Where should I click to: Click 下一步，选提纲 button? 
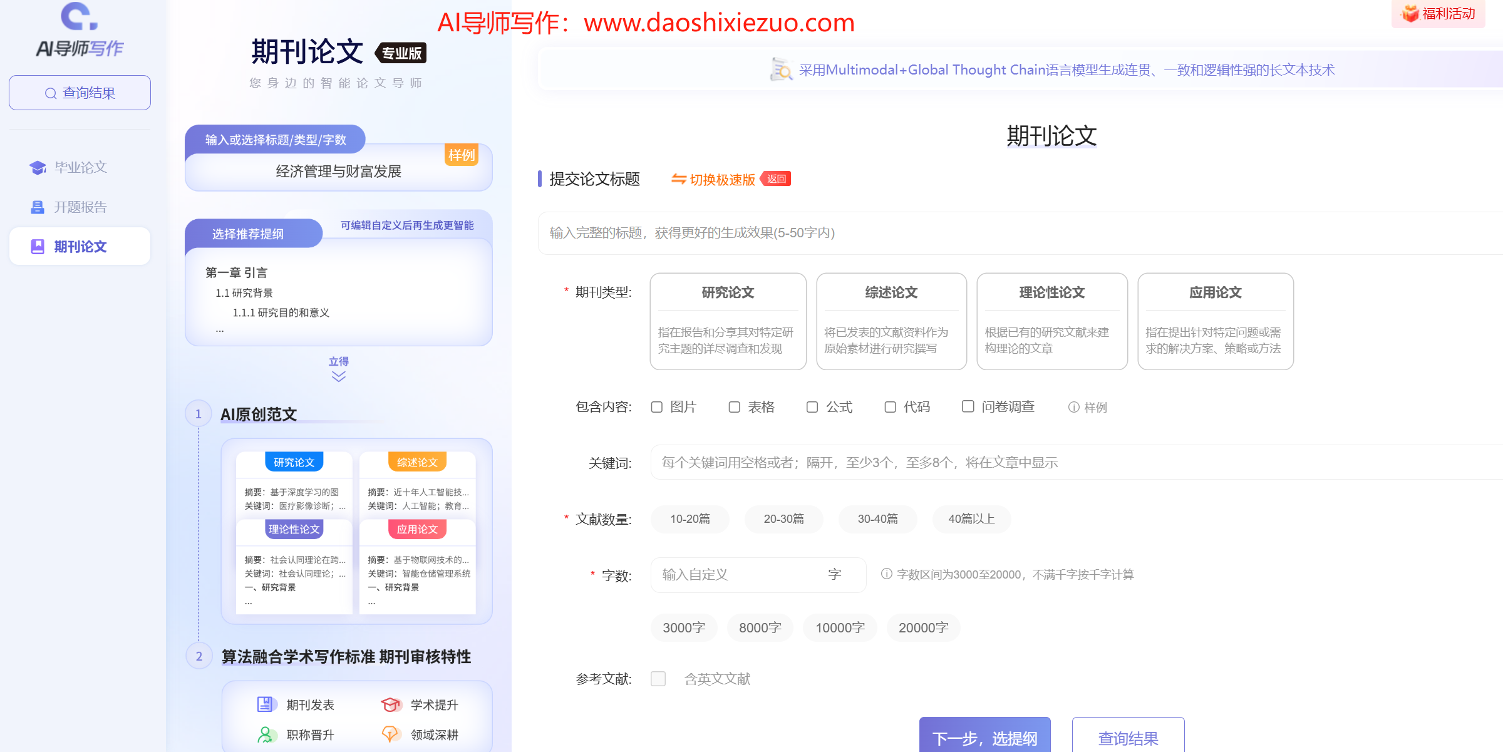coord(984,736)
